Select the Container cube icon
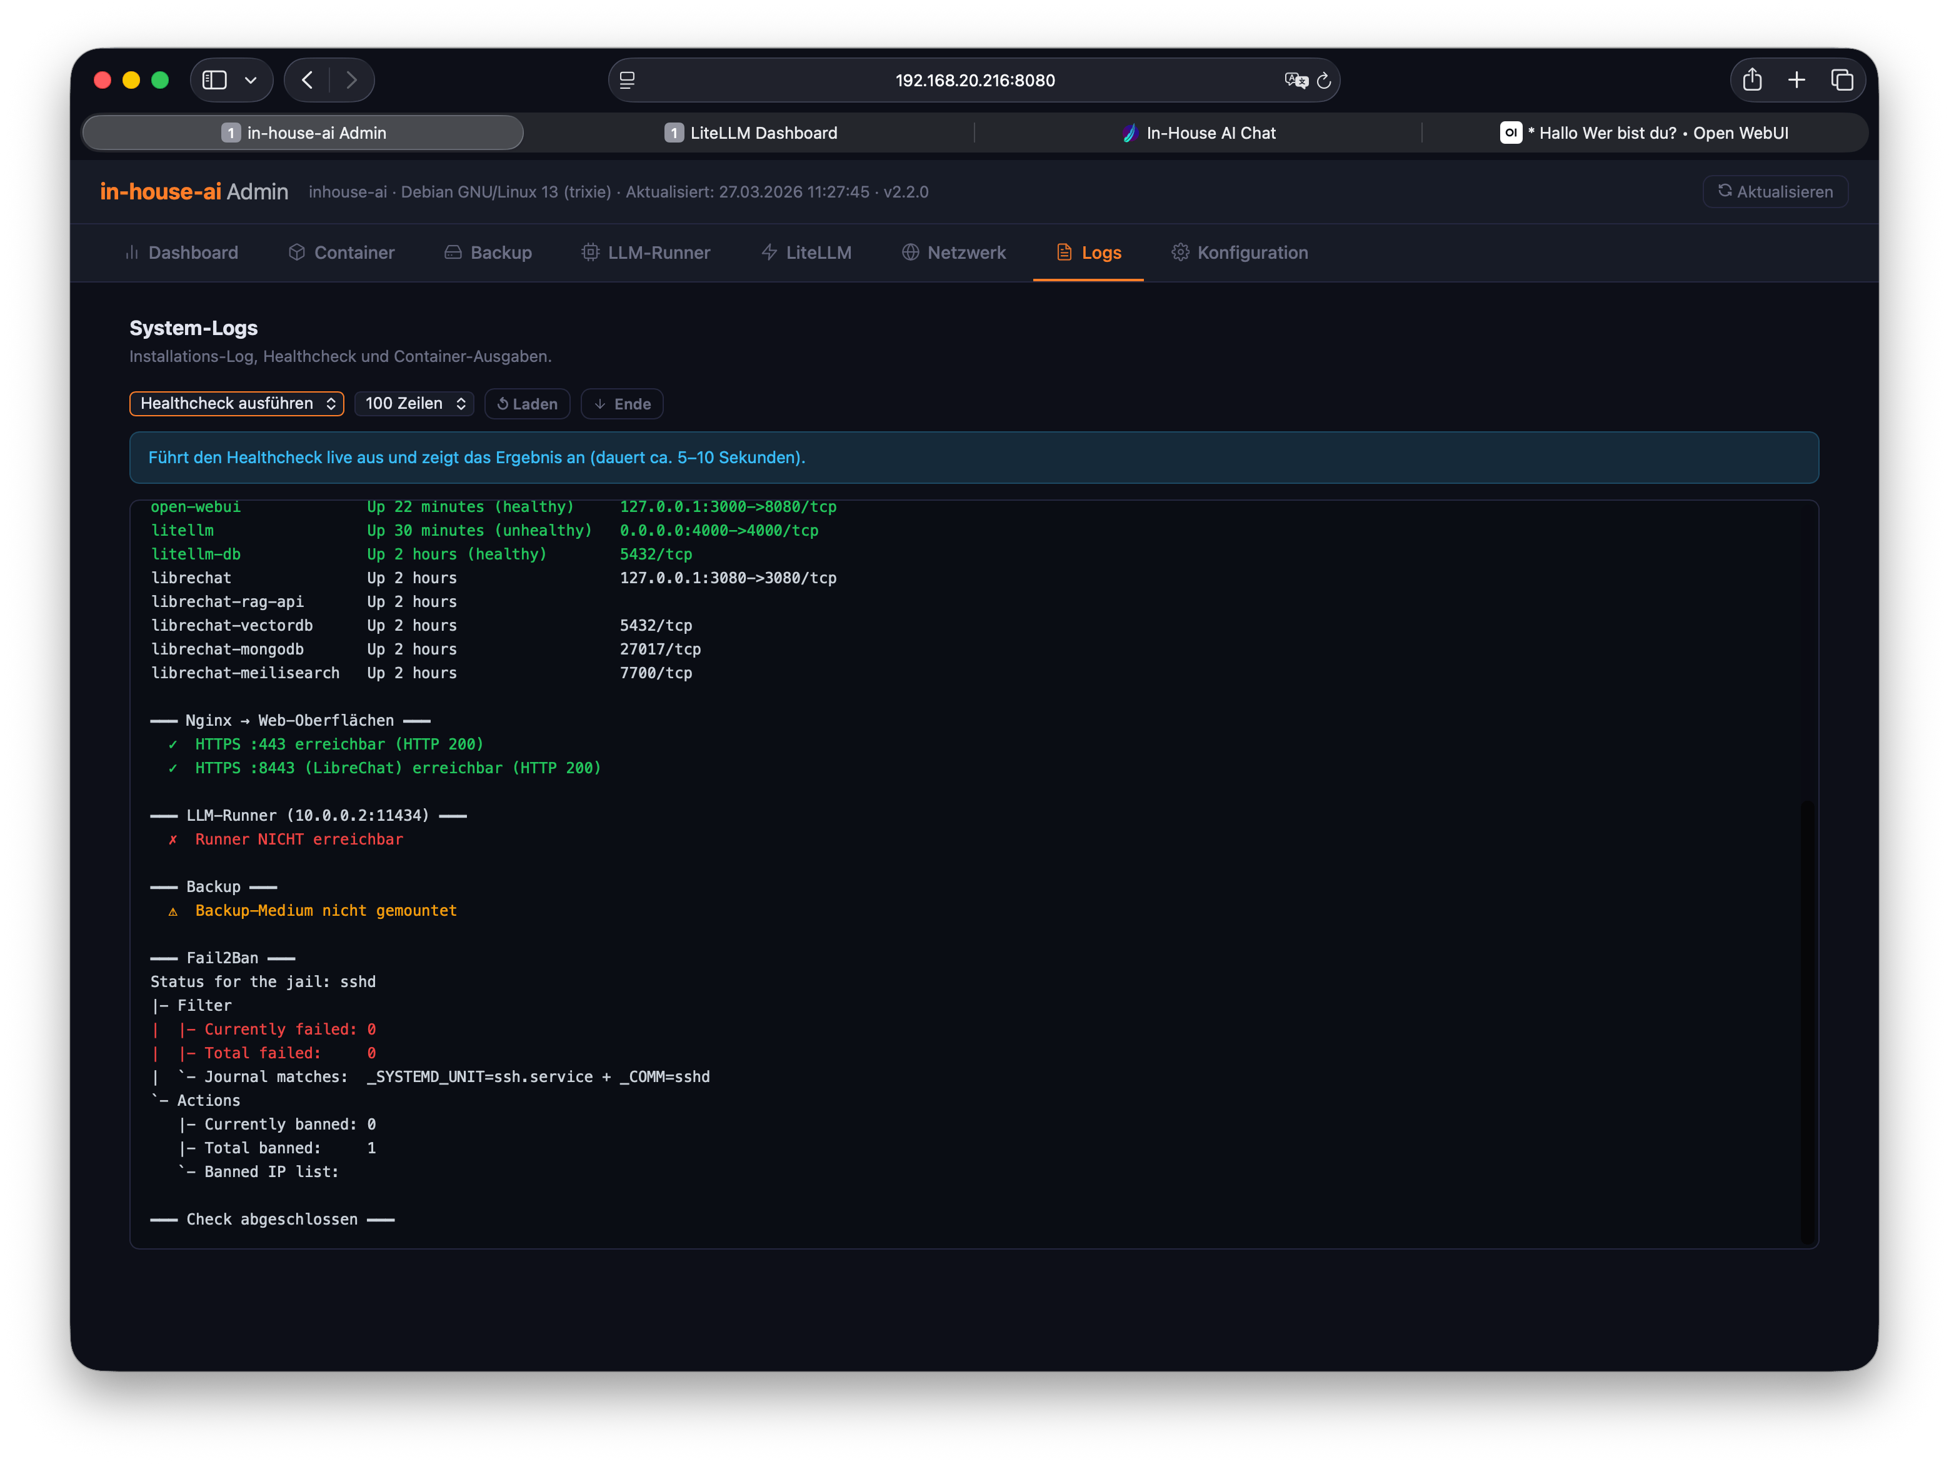The width and height of the screenshot is (1949, 1464). [x=297, y=252]
